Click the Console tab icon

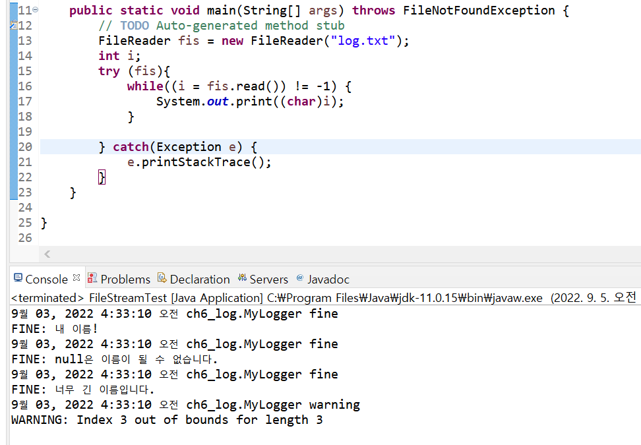point(18,278)
